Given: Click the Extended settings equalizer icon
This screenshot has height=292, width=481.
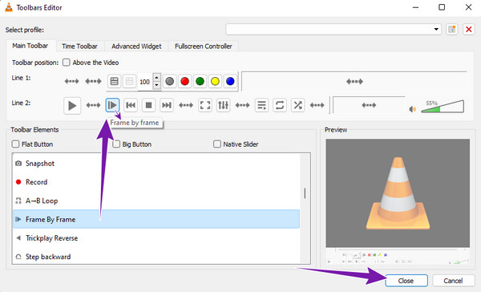Looking at the screenshot, I should [x=223, y=105].
